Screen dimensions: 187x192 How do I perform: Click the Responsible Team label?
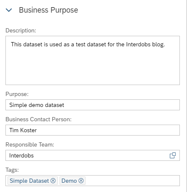click(30, 145)
